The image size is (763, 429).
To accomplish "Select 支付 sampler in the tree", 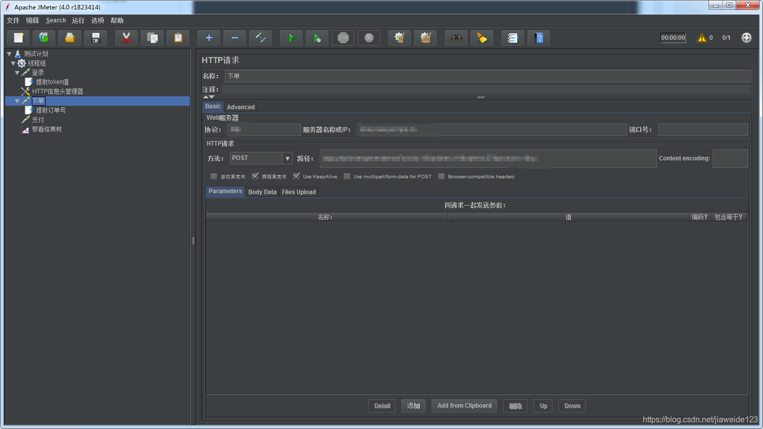I will coord(38,120).
